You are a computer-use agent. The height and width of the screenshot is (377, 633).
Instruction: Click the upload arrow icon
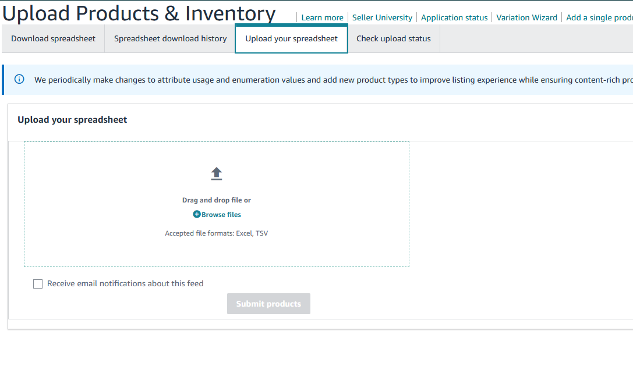coord(217,174)
